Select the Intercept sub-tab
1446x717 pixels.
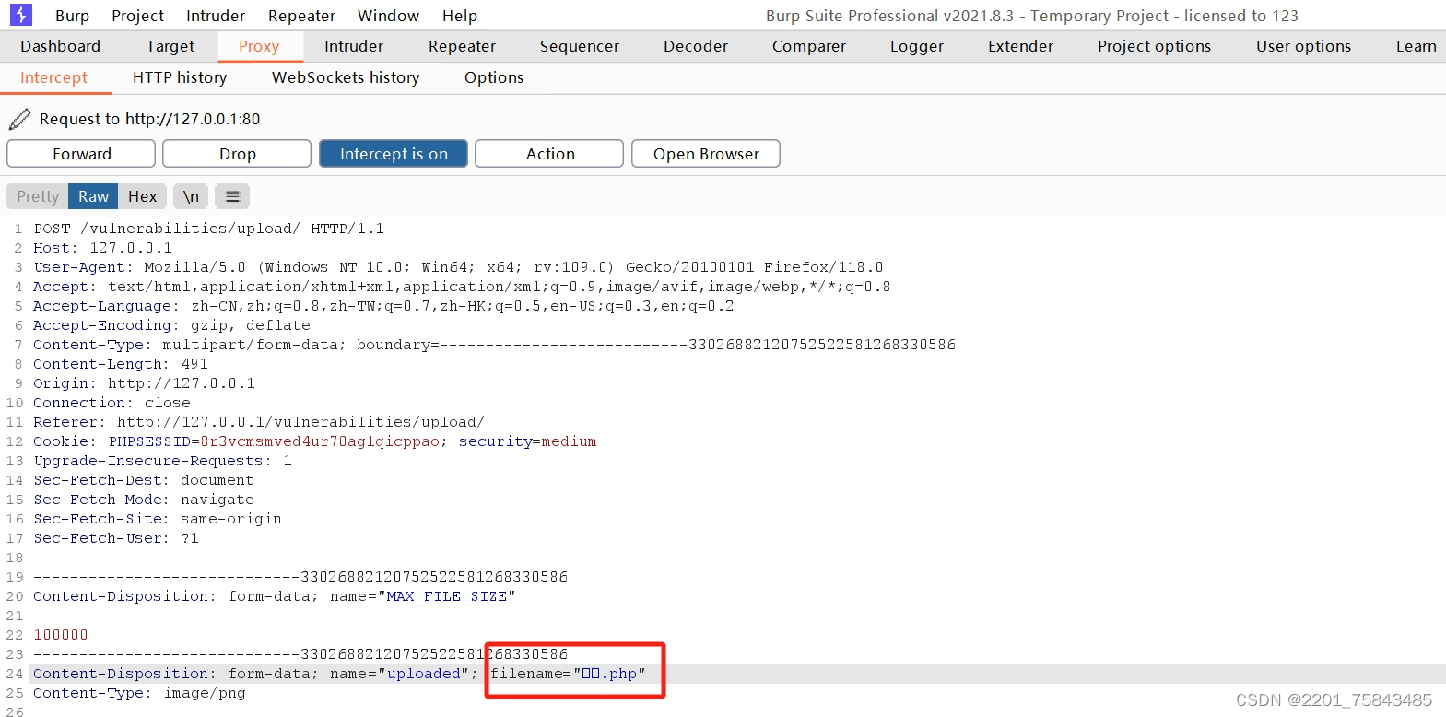(53, 78)
